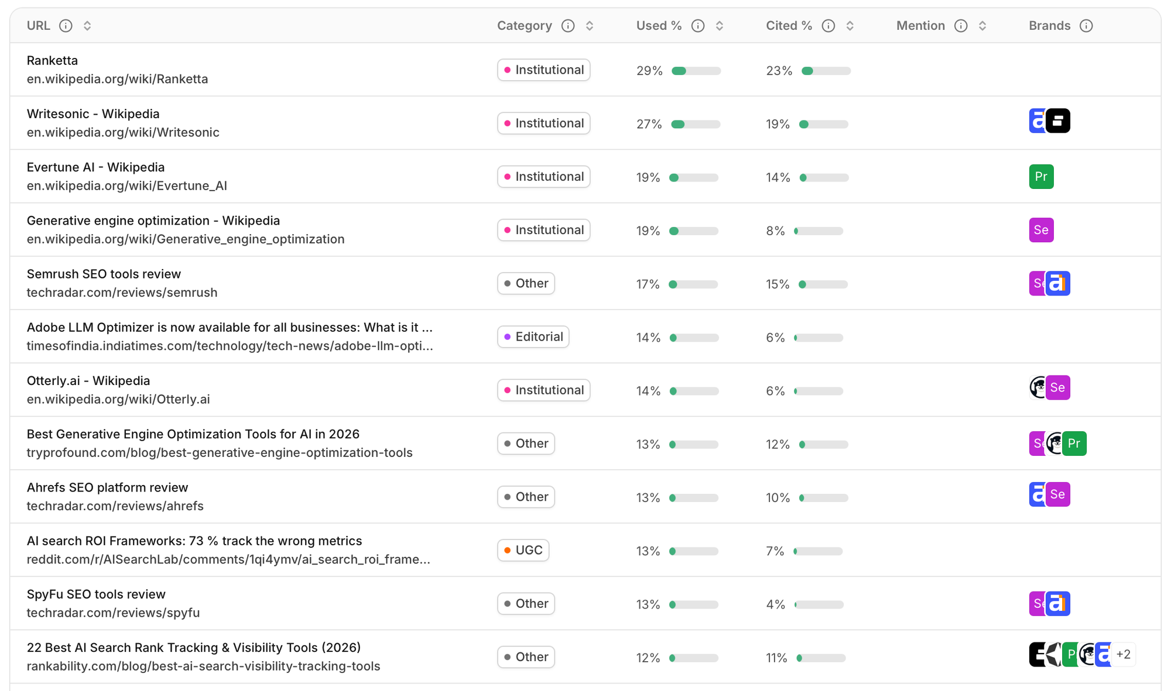Click the green Pr icon in tryprofound blog row
1171x691 pixels.
click(1074, 444)
